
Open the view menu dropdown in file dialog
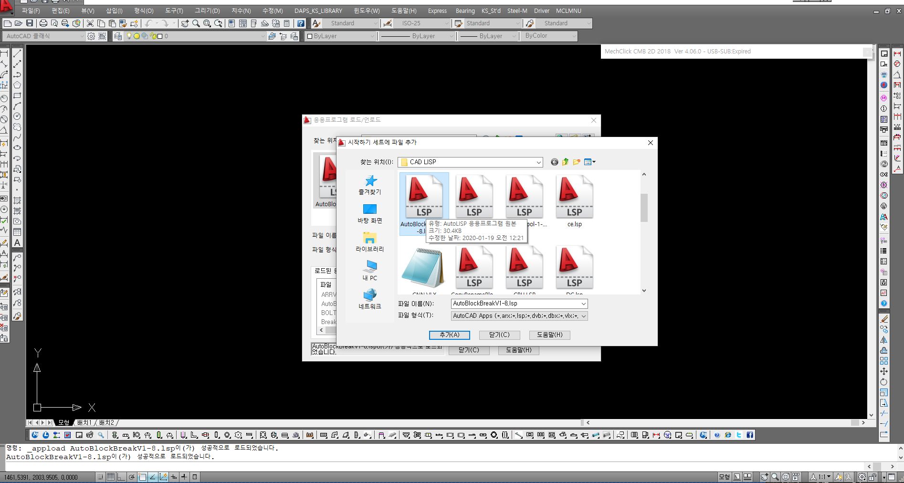[x=590, y=162]
